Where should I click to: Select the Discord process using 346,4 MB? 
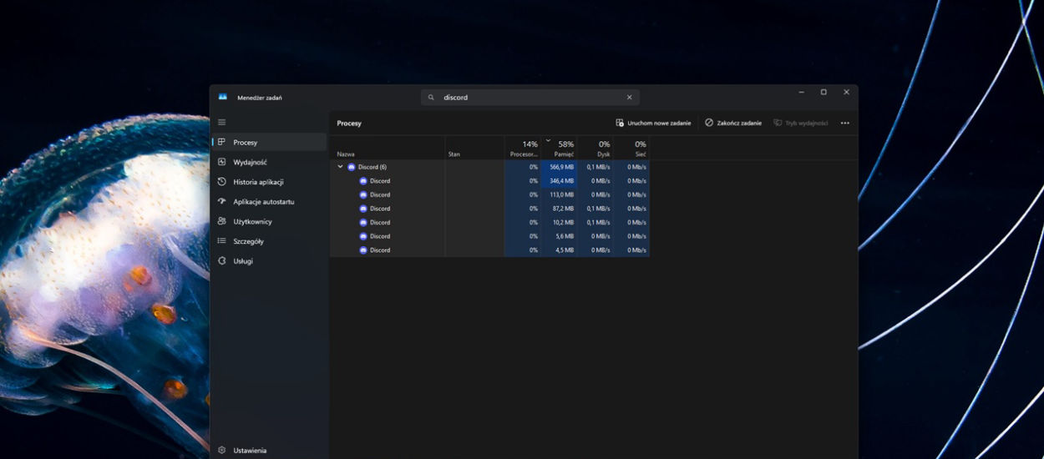click(x=380, y=181)
